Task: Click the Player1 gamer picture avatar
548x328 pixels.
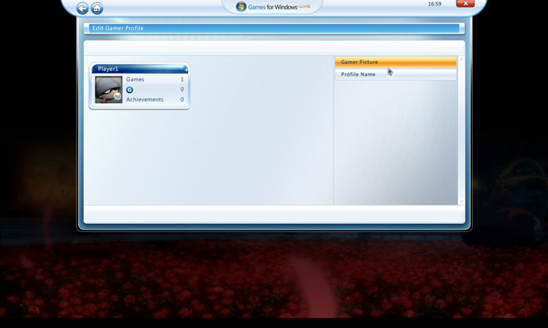Action: 109,90
